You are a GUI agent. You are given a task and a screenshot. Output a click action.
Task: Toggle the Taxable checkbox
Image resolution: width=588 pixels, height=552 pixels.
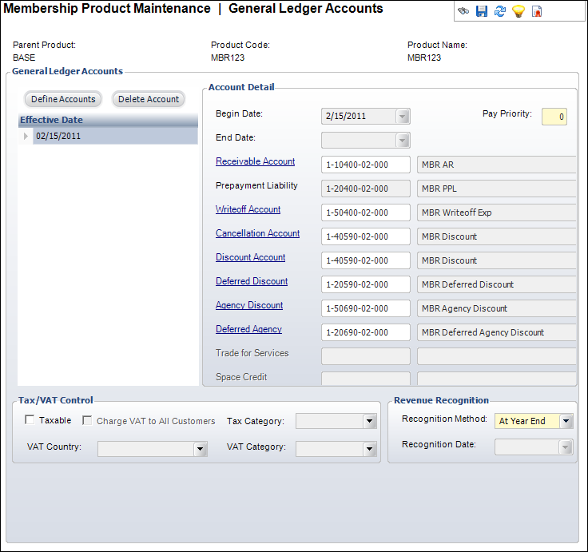30,420
